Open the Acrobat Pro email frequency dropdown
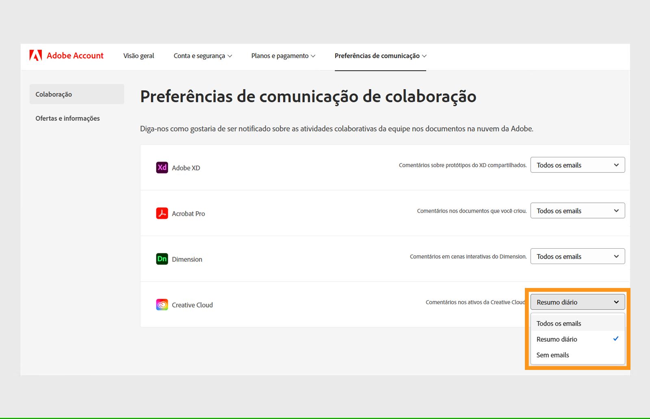This screenshot has width=650, height=419. tap(578, 211)
